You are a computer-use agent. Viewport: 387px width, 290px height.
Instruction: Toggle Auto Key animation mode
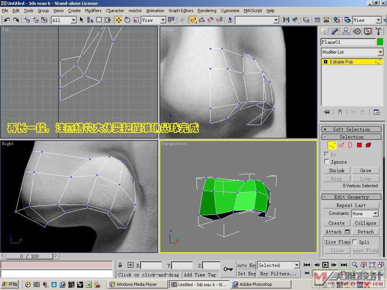(246, 265)
